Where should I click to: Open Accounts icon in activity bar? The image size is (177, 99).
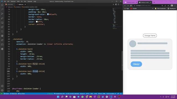coord(2,86)
